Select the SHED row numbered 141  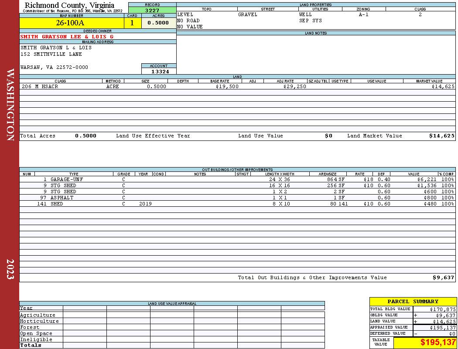(237, 204)
